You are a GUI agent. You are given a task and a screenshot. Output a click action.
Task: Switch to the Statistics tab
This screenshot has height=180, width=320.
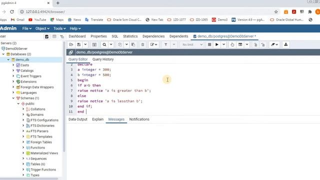[x=130, y=36]
